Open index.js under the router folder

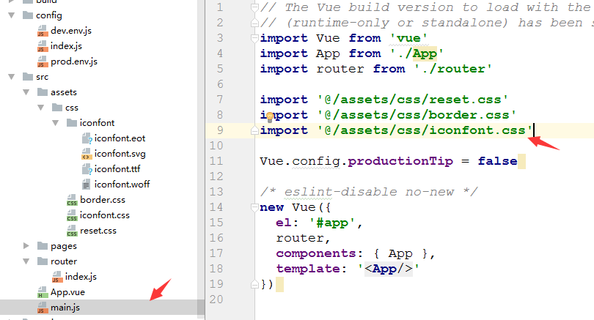coord(81,277)
